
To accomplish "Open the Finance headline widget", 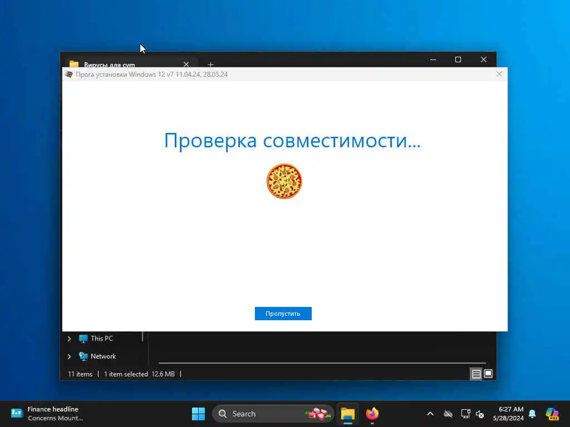I will pos(47,414).
